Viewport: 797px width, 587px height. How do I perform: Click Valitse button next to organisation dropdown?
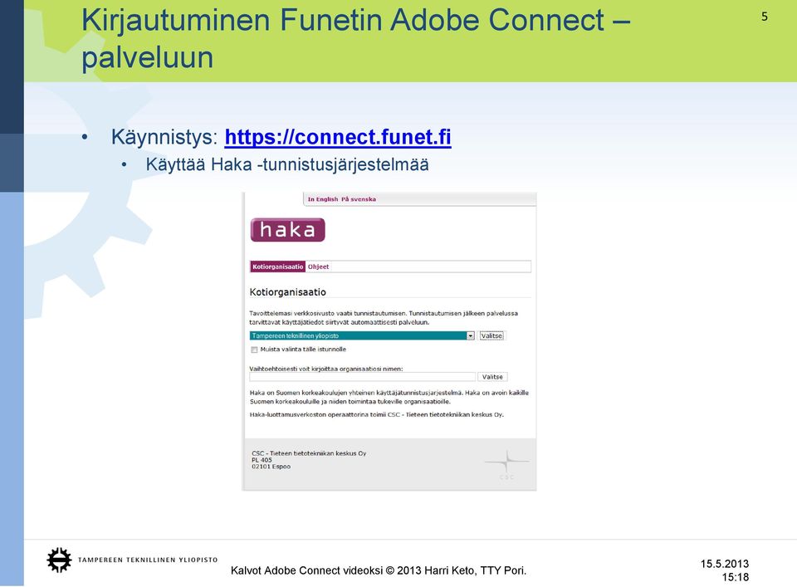pos(491,336)
